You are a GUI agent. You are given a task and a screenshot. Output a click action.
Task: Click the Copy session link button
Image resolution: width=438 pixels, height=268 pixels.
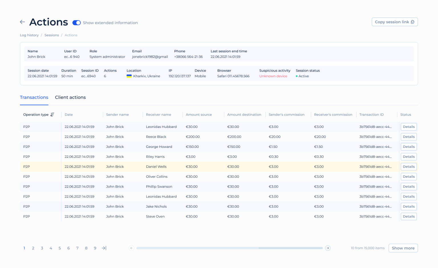pos(394,22)
